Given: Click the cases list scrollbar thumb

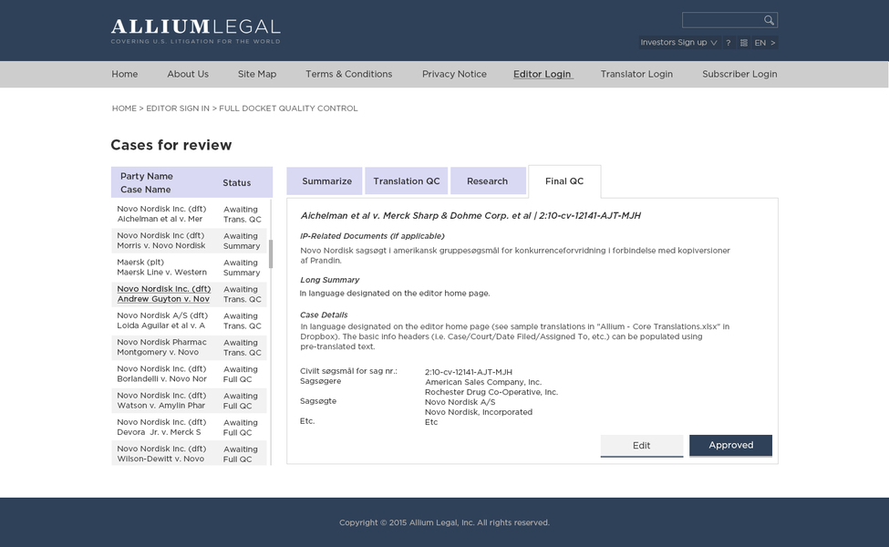Looking at the screenshot, I should [271, 253].
